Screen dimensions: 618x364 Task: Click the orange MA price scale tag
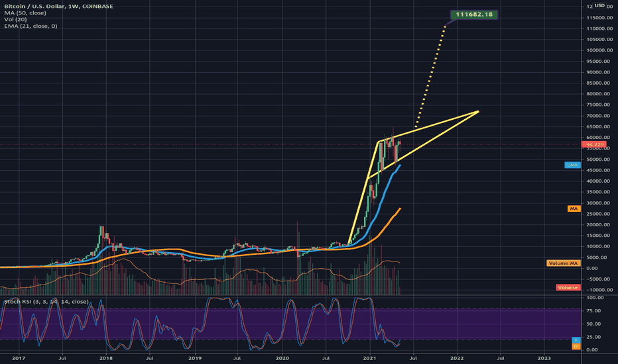point(574,208)
